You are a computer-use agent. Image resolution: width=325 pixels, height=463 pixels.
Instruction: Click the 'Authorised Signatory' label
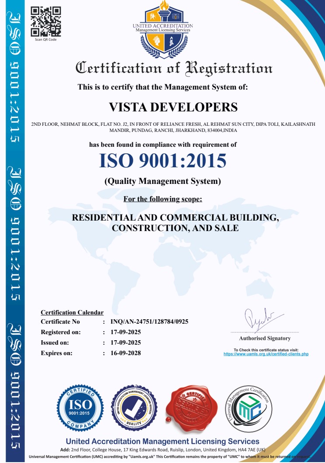[x=265, y=338]
